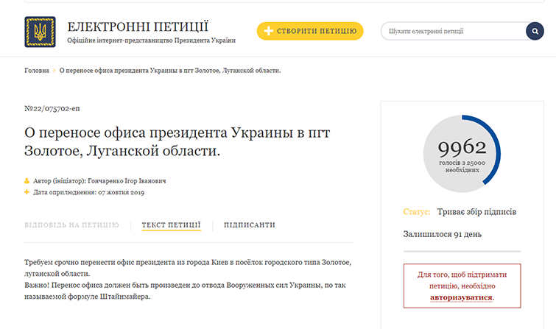Viewport: 556px width, 329px height.
Task: Click the petition number №22/075702-еп
Action: (x=52, y=108)
